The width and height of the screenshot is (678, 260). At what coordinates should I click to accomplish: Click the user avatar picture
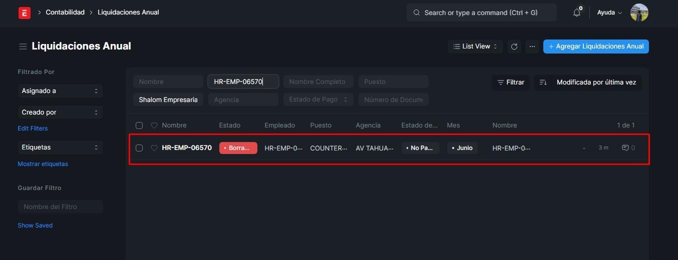point(639,12)
